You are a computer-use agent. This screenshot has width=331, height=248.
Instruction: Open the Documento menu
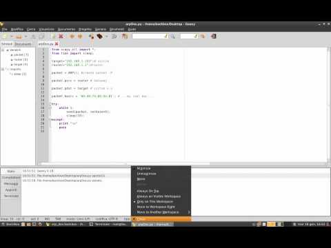click(66, 29)
